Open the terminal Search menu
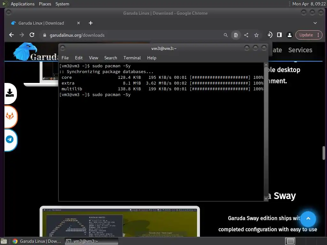Screen dimensions: 327x245 110,58
